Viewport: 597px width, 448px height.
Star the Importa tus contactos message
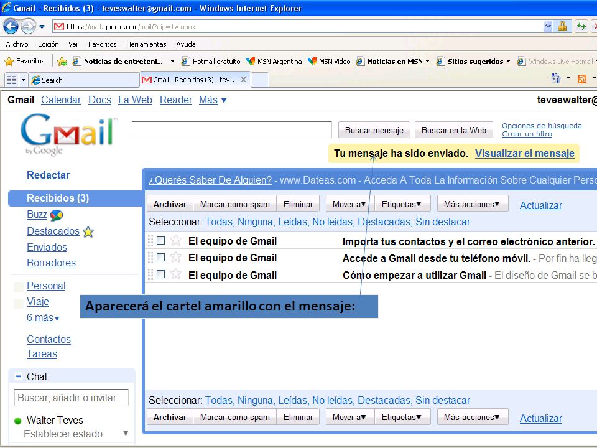[x=175, y=240]
